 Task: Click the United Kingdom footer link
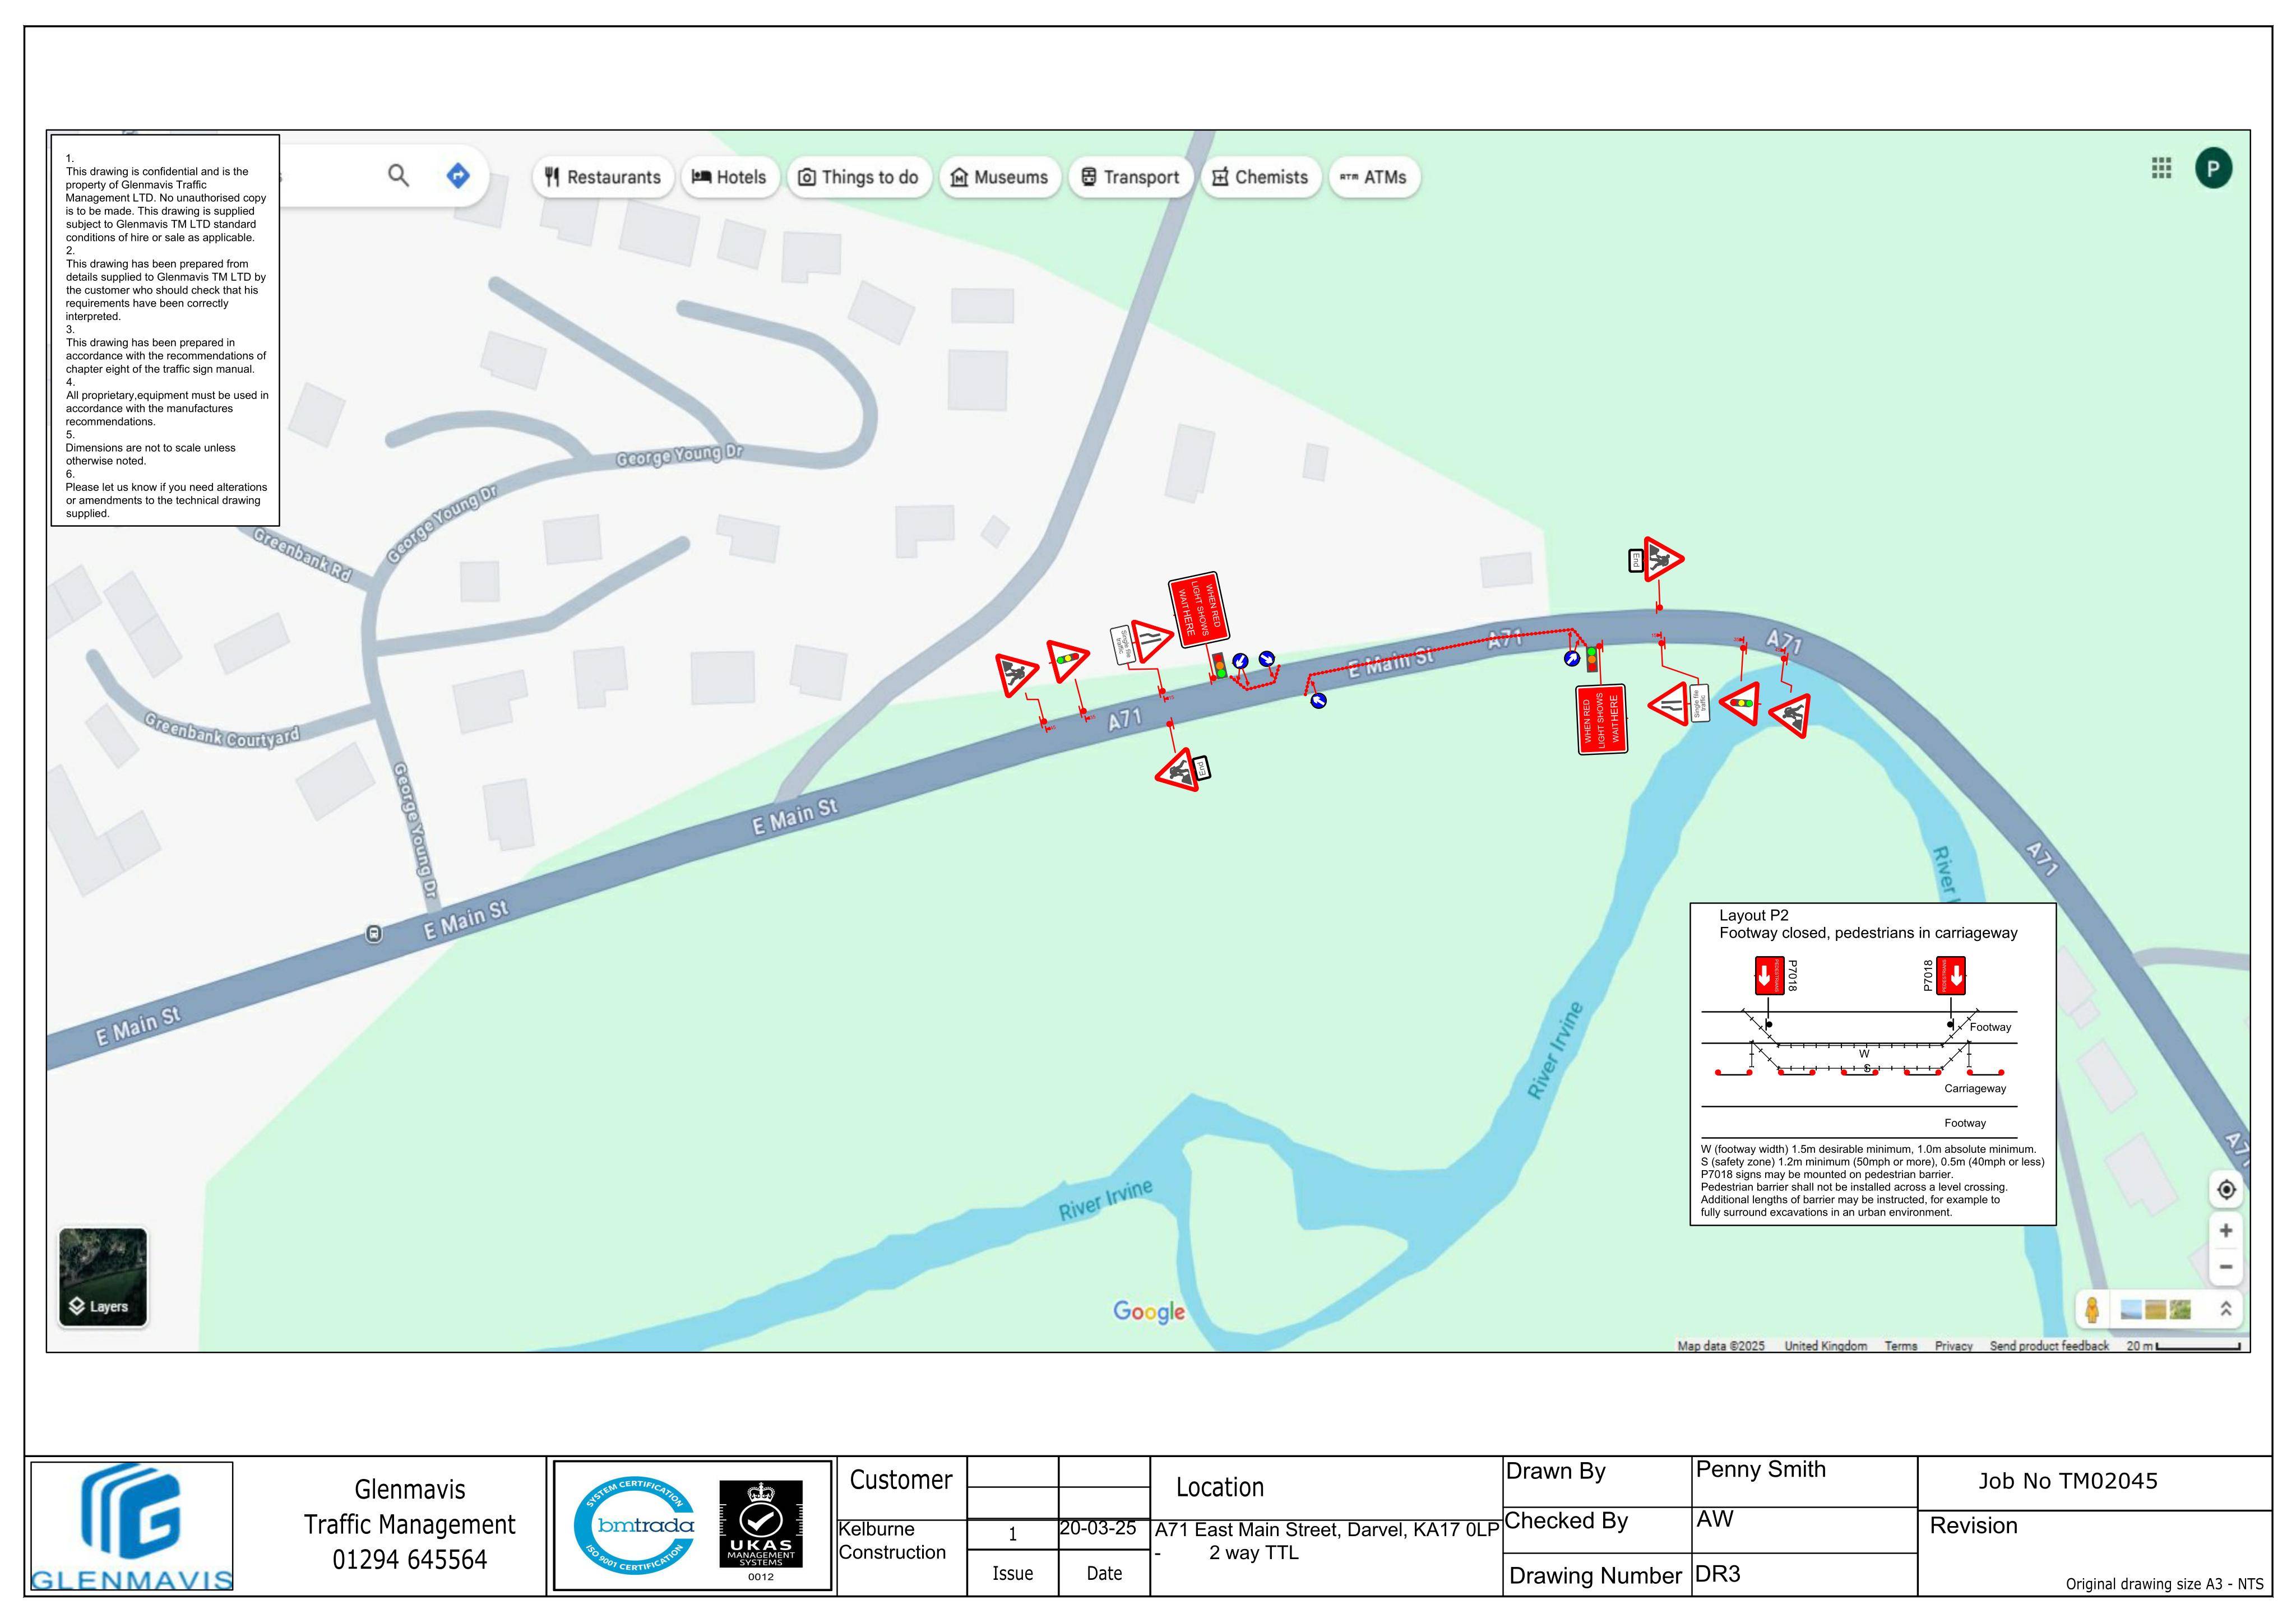[x=1825, y=1346]
